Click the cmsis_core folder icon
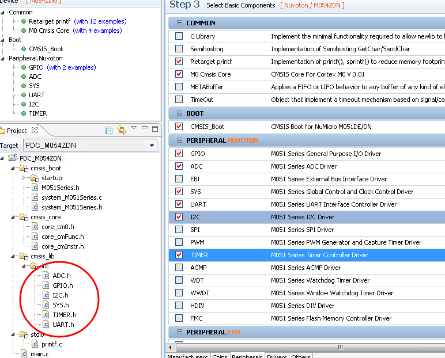 tap(24, 217)
